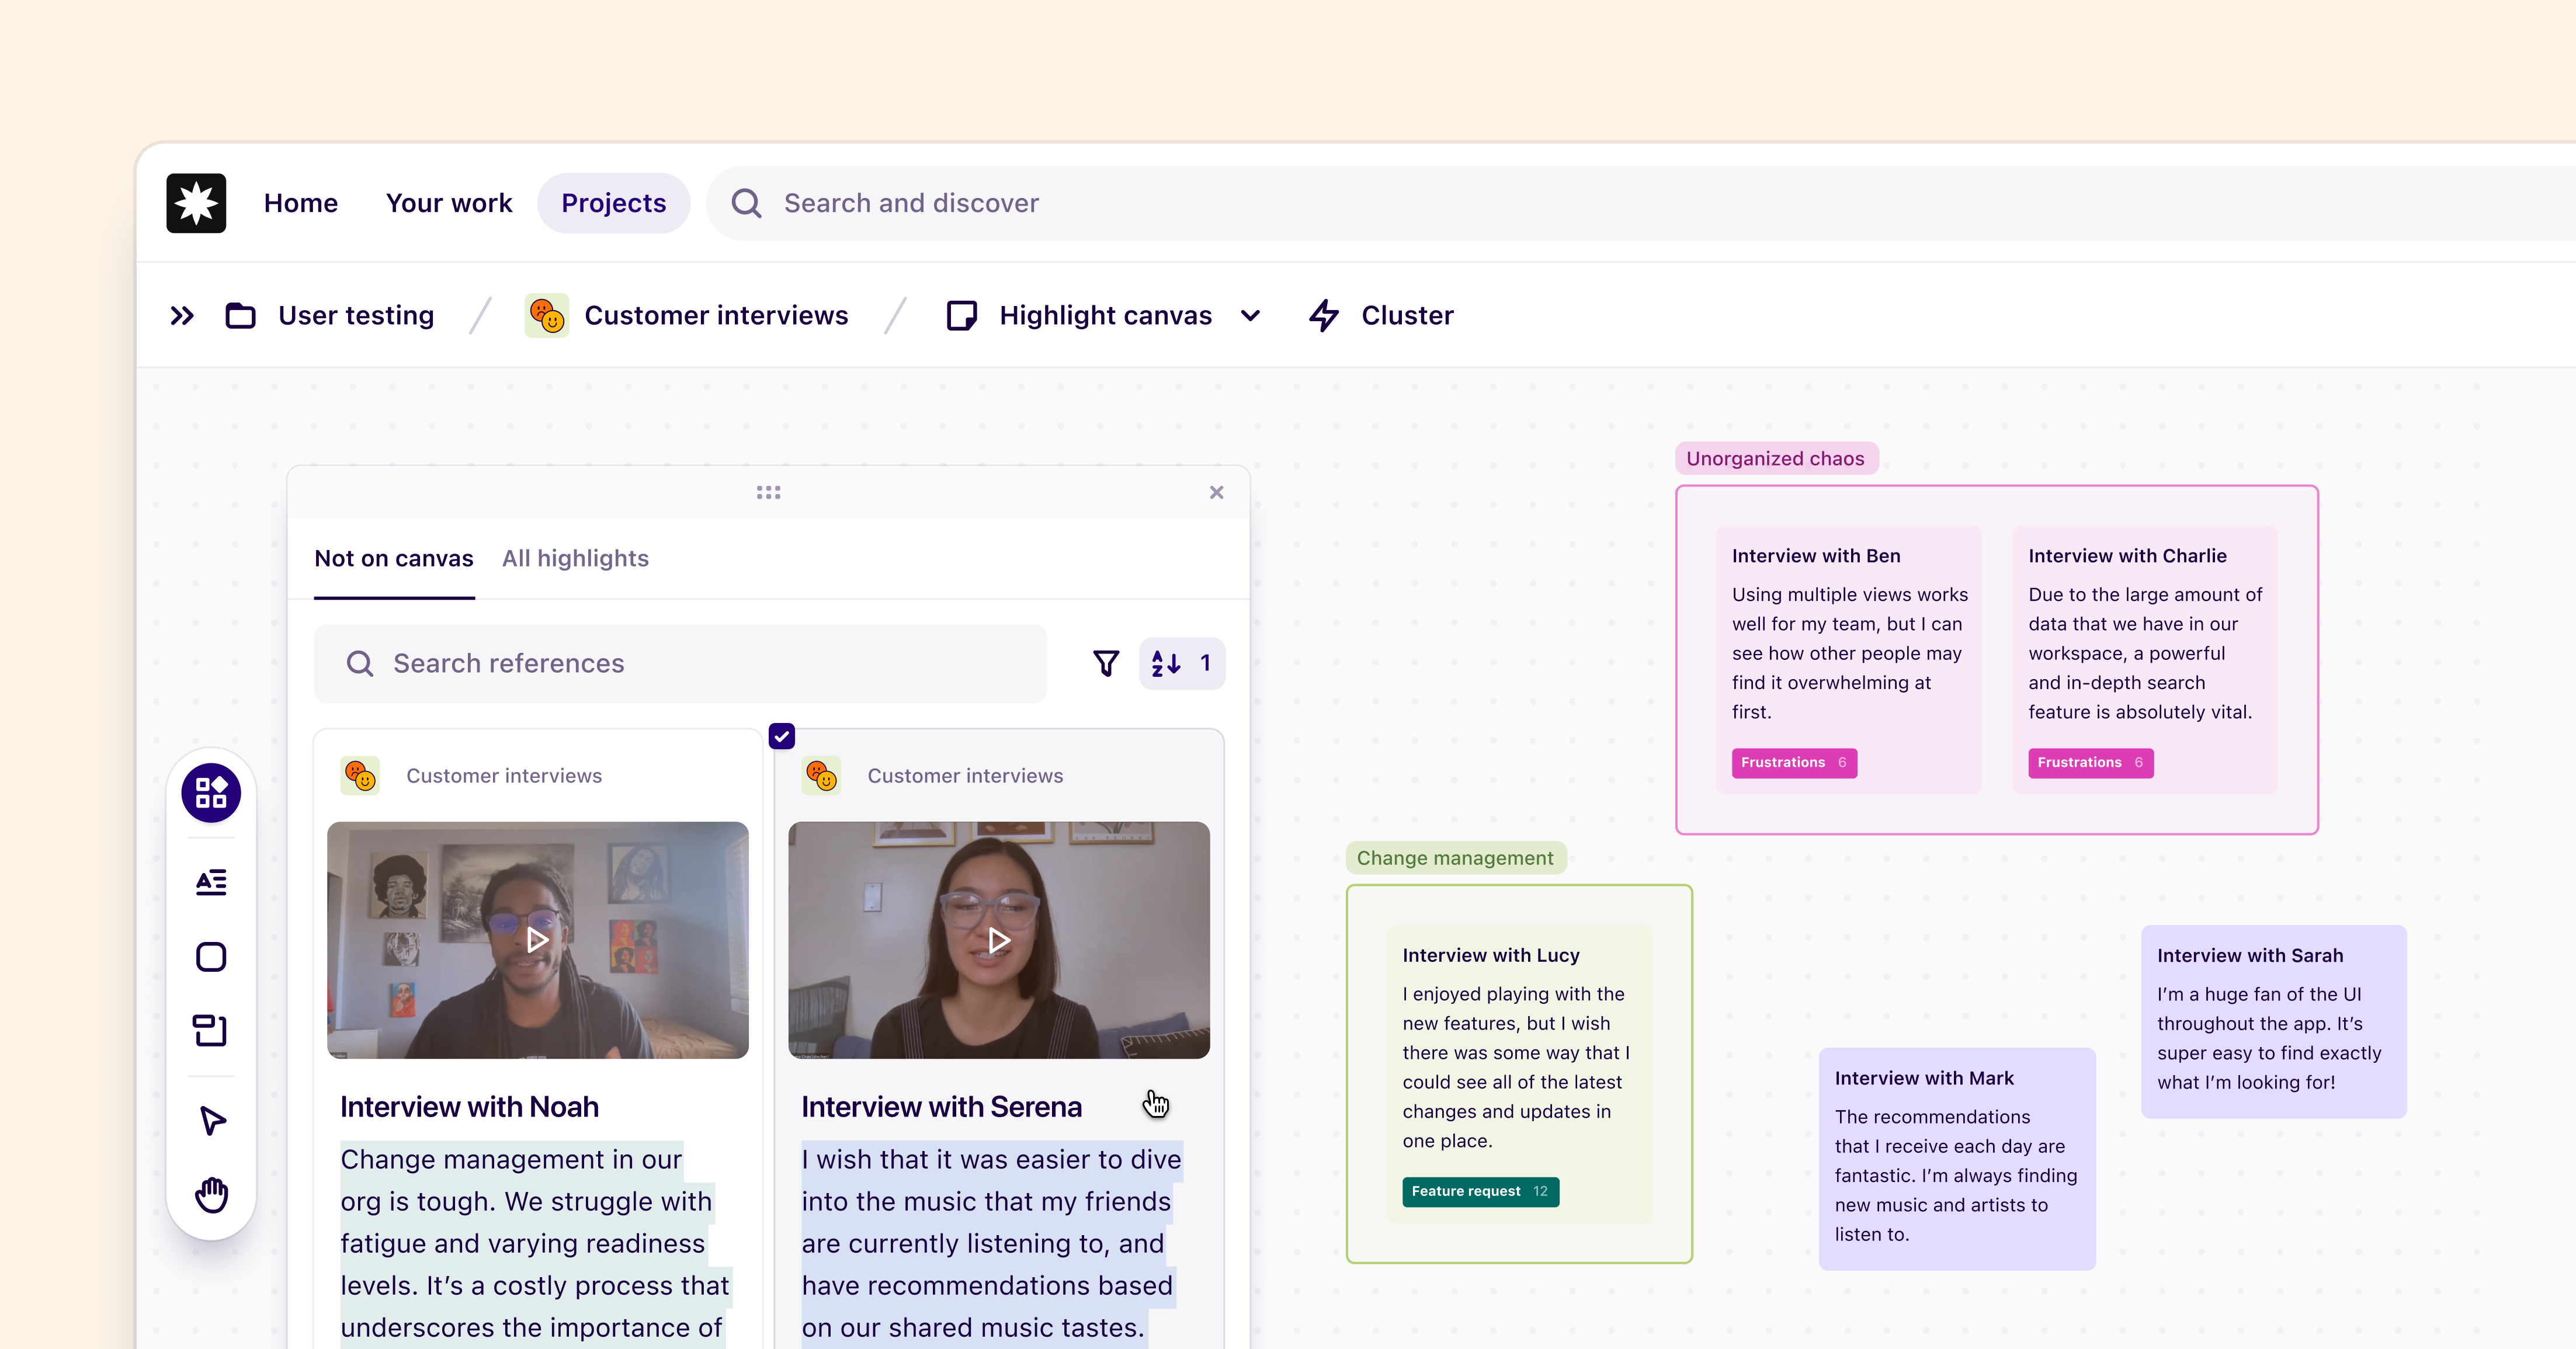Open the Highlight canvas dropdown
The height and width of the screenshot is (1349, 2576).
pos(1249,315)
